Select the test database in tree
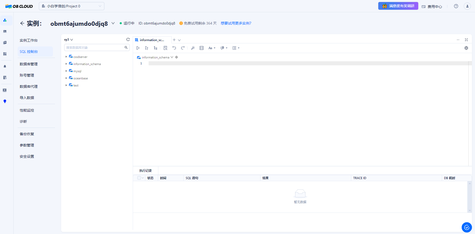 [x=76, y=85]
